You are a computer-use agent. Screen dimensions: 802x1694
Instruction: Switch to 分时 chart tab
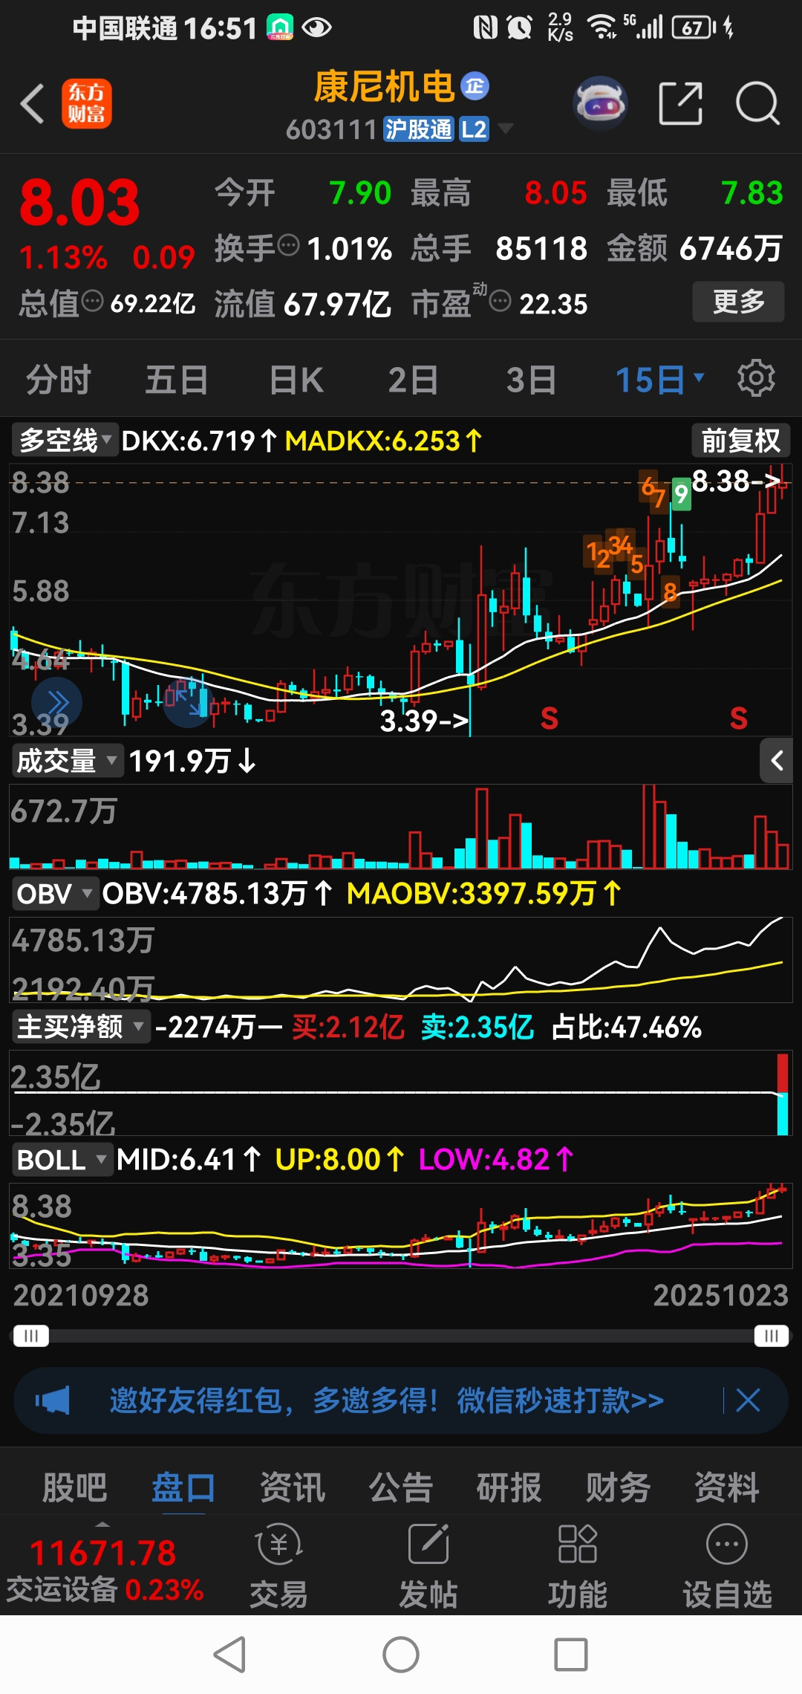[x=58, y=380]
